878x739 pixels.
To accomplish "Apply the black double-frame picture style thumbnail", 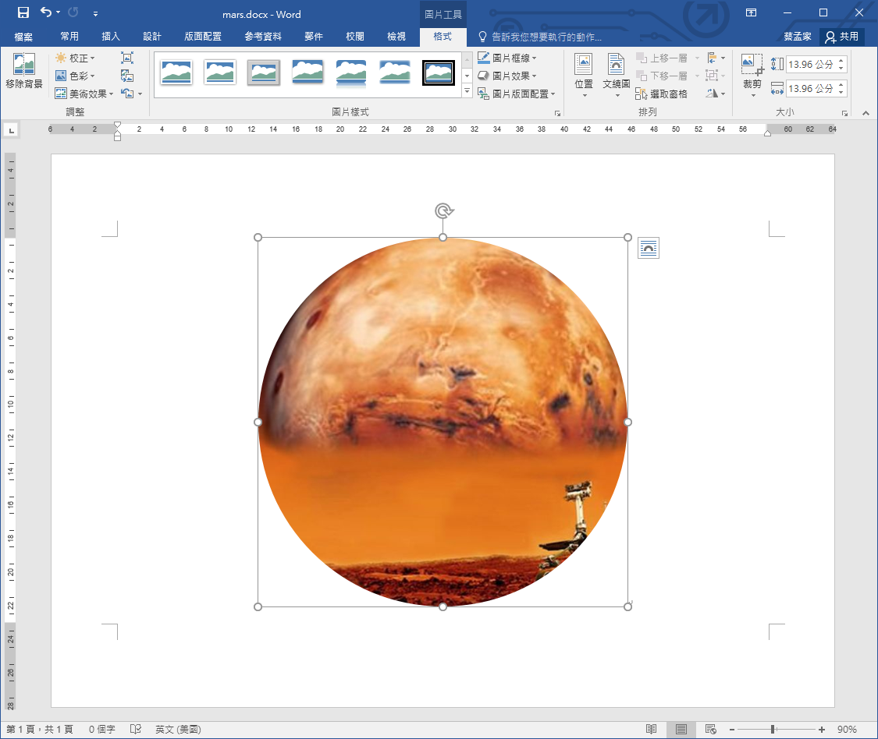I will click(x=439, y=72).
